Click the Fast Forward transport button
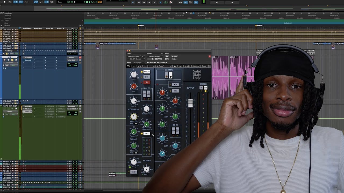Screen dimensions: 344x193 (149, 2)
